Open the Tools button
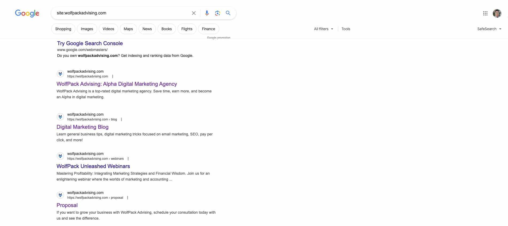 tap(346, 29)
